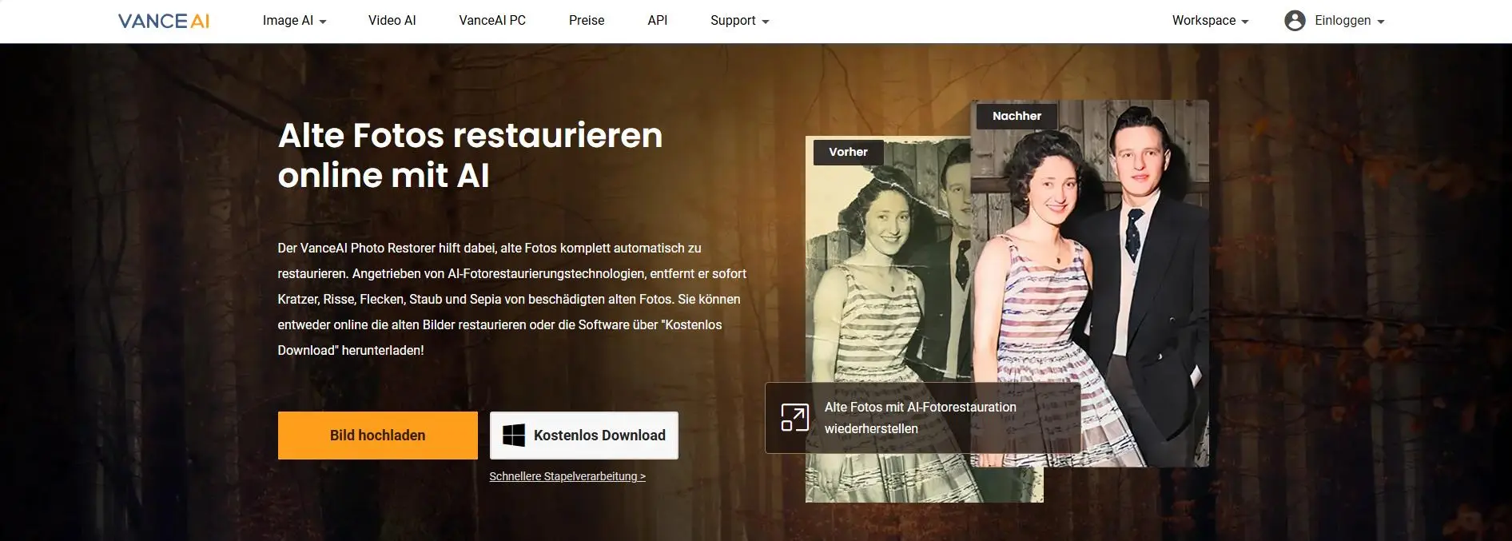
Task: Open the VanceAI PC menu item
Action: tap(492, 21)
